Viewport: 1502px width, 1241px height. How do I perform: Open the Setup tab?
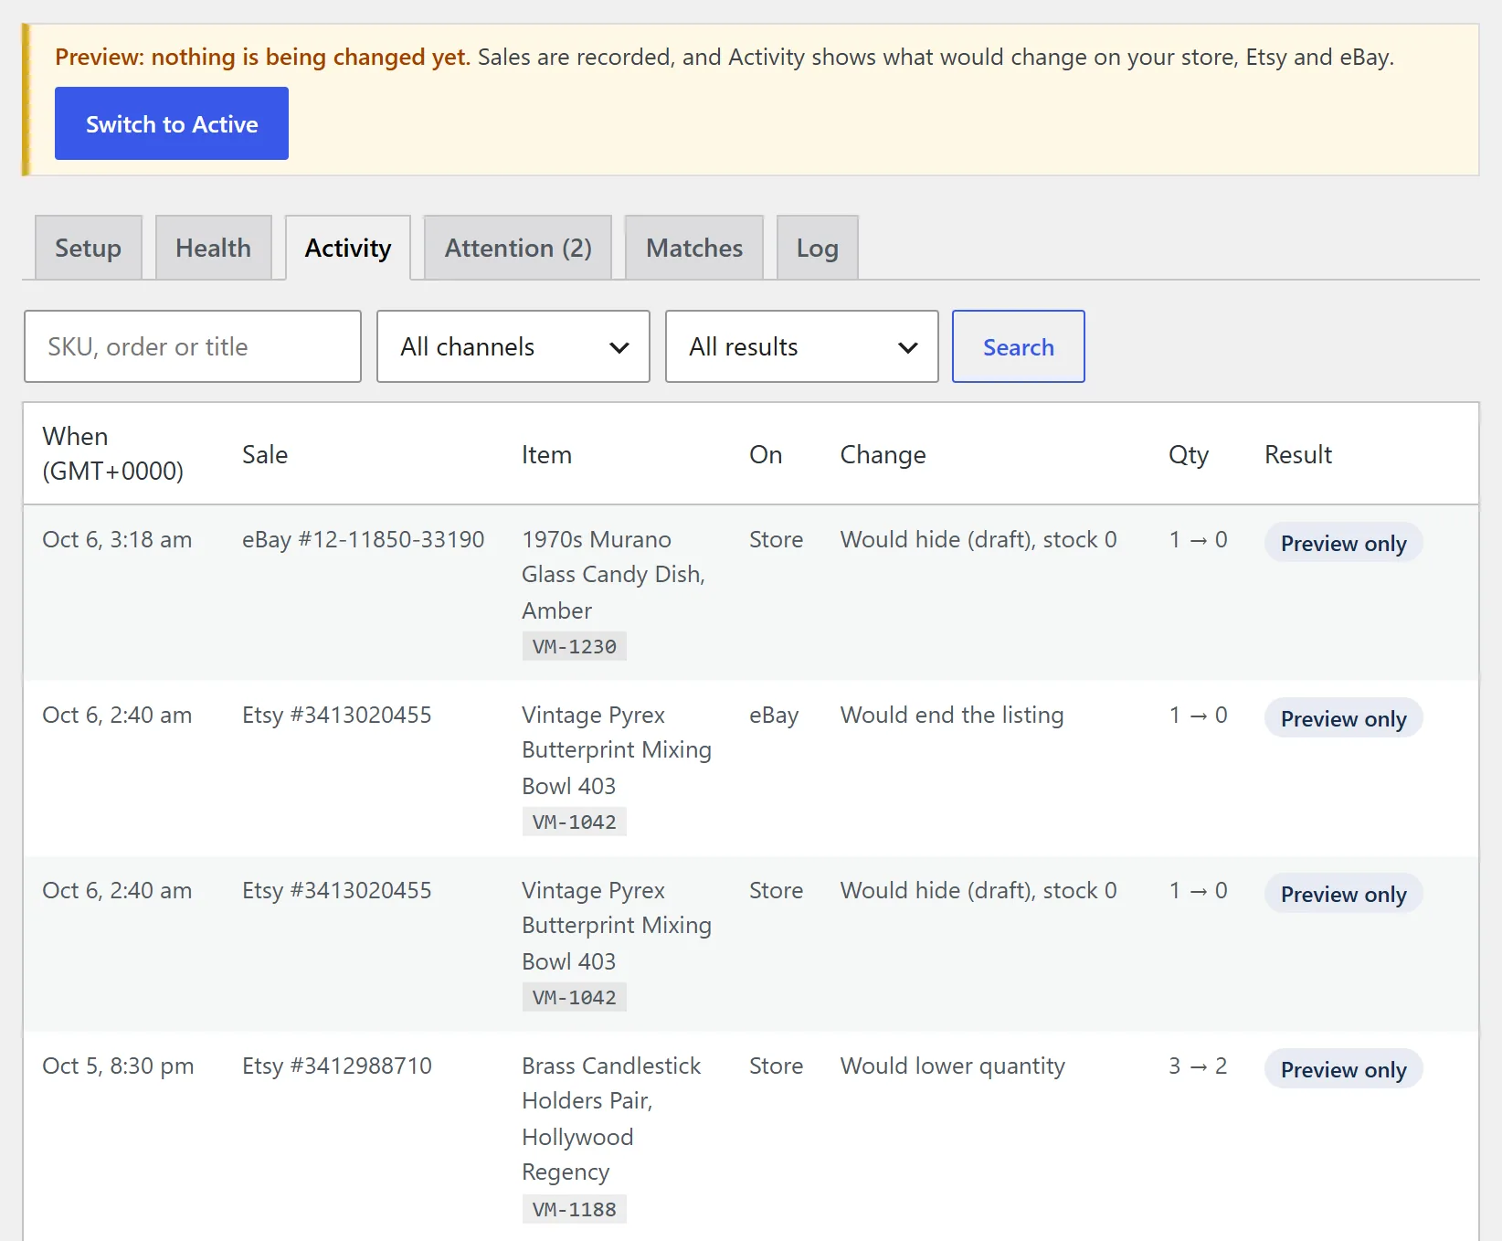pyautogui.click(x=89, y=248)
